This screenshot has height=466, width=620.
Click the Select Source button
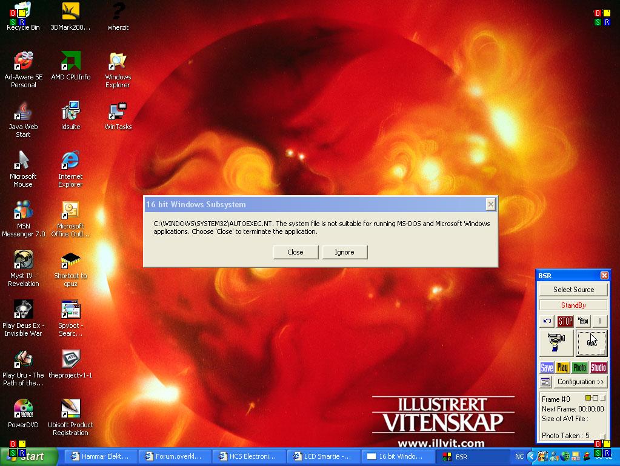pyautogui.click(x=573, y=289)
